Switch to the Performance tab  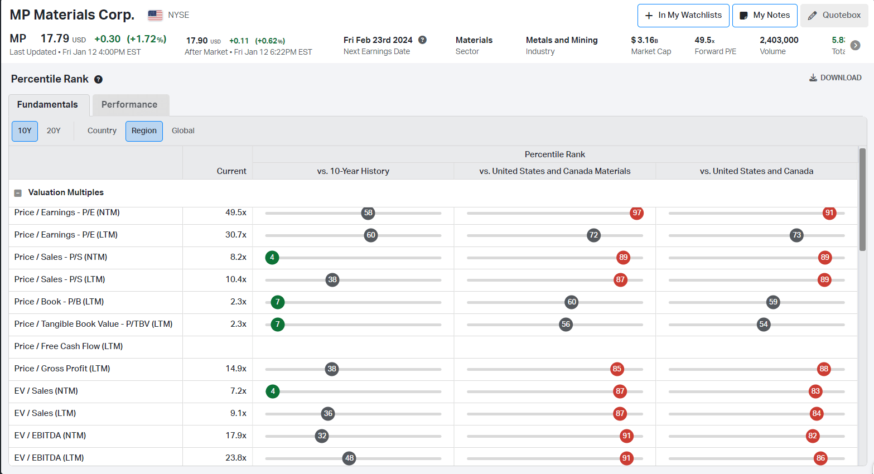click(130, 105)
